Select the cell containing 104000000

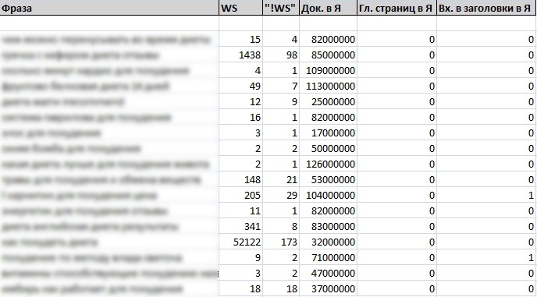point(328,195)
